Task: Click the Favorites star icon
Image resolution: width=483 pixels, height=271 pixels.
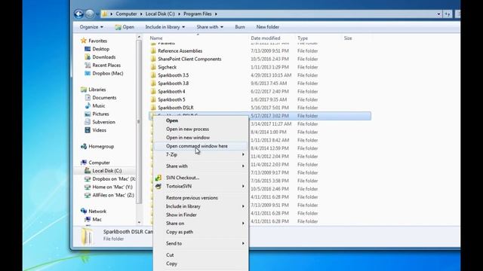Action: coord(84,41)
